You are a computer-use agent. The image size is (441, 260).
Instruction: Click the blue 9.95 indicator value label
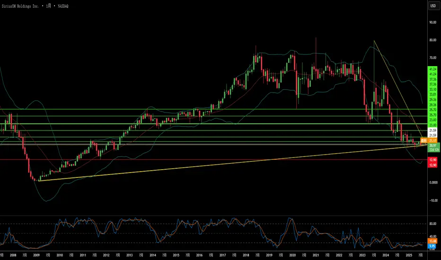(432, 246)
